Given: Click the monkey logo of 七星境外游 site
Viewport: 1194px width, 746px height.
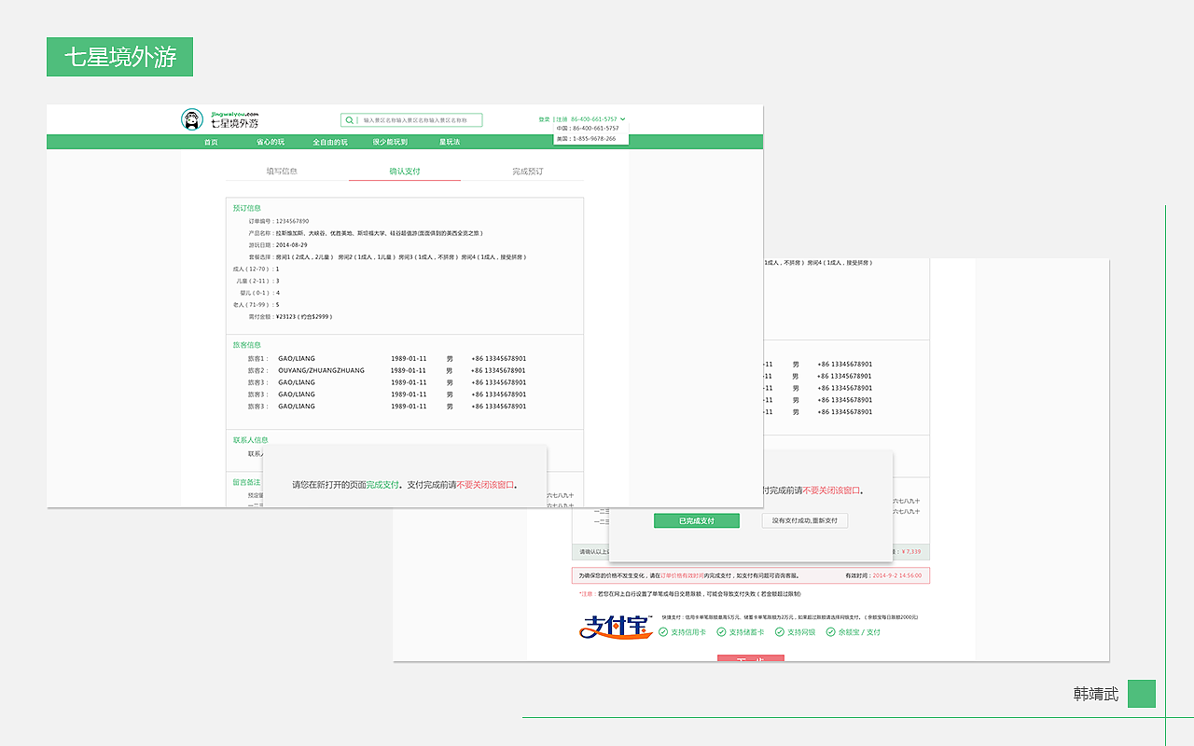Looking at the screenshot, I should (x=192, y=119).
